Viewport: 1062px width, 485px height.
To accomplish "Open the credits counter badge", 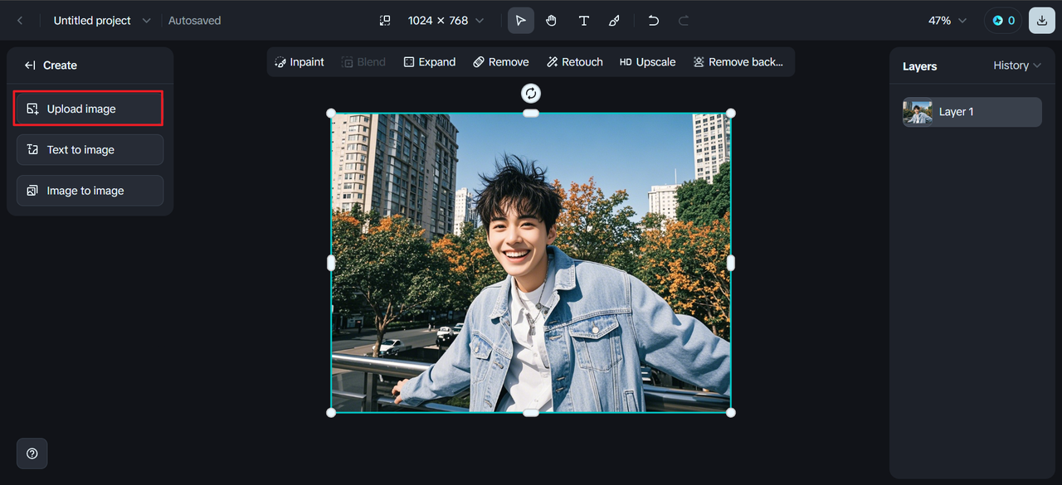I will pos(1003,21).
